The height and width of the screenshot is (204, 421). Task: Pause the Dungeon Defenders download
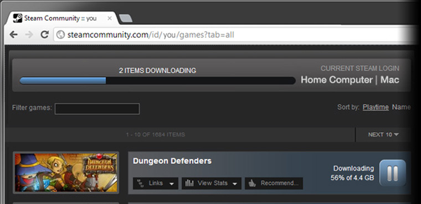[393, 173]
